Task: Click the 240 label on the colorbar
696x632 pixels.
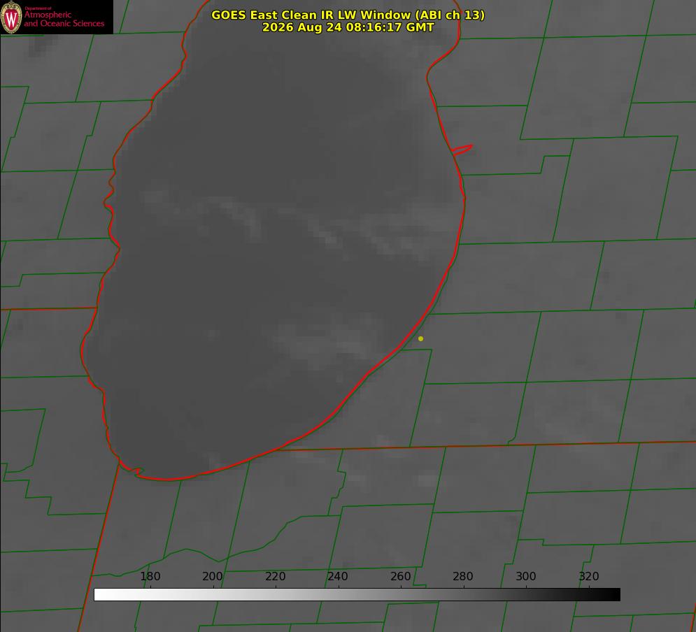Action: (338, 576)
